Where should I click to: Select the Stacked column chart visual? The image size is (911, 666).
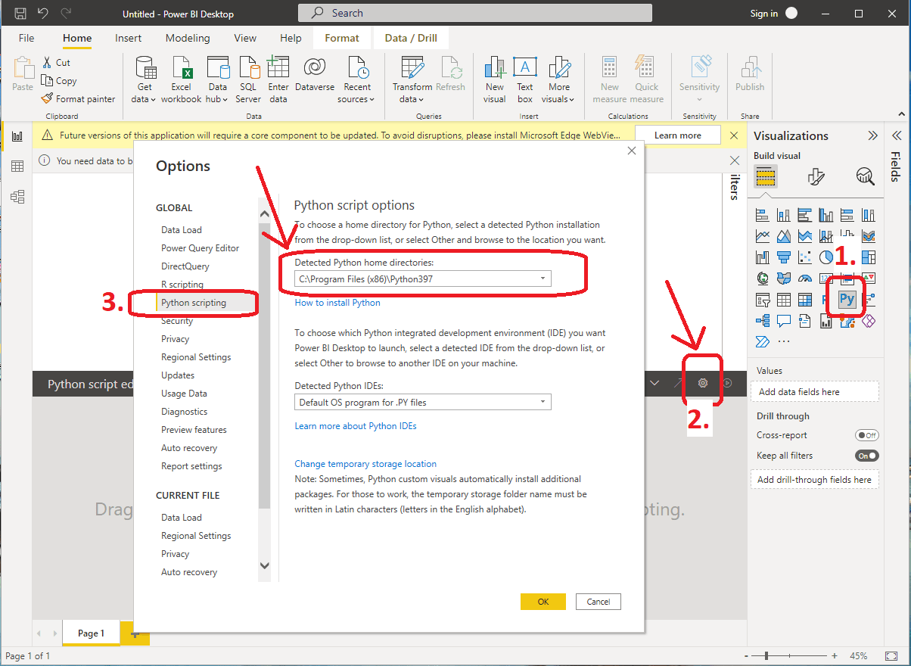pyautogui.click(x=784, y=215)
